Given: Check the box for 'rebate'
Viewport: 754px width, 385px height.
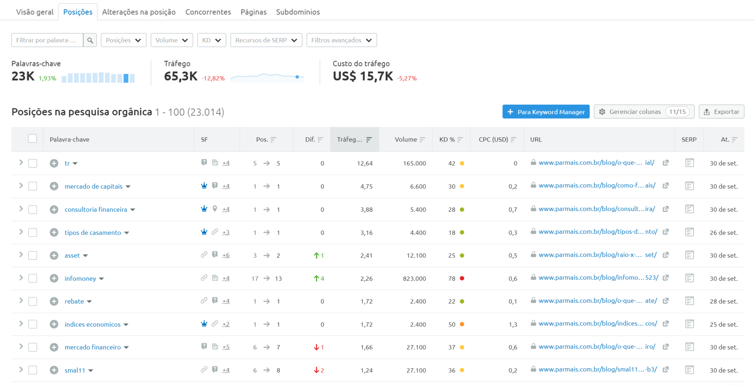Looking at the screenshot, I should [x=33, y=301].
